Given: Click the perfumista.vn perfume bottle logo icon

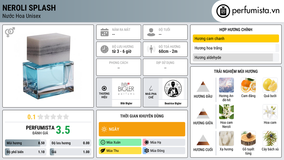Looking at the screenshot, I should click(x=223, y=11).
